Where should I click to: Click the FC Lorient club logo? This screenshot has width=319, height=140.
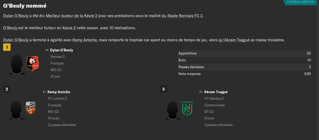31,108
